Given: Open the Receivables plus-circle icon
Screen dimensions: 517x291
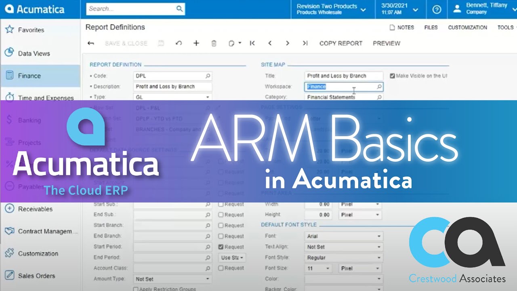Looking at the screenshot, I should pyautogui.click(x=9, y=209).
